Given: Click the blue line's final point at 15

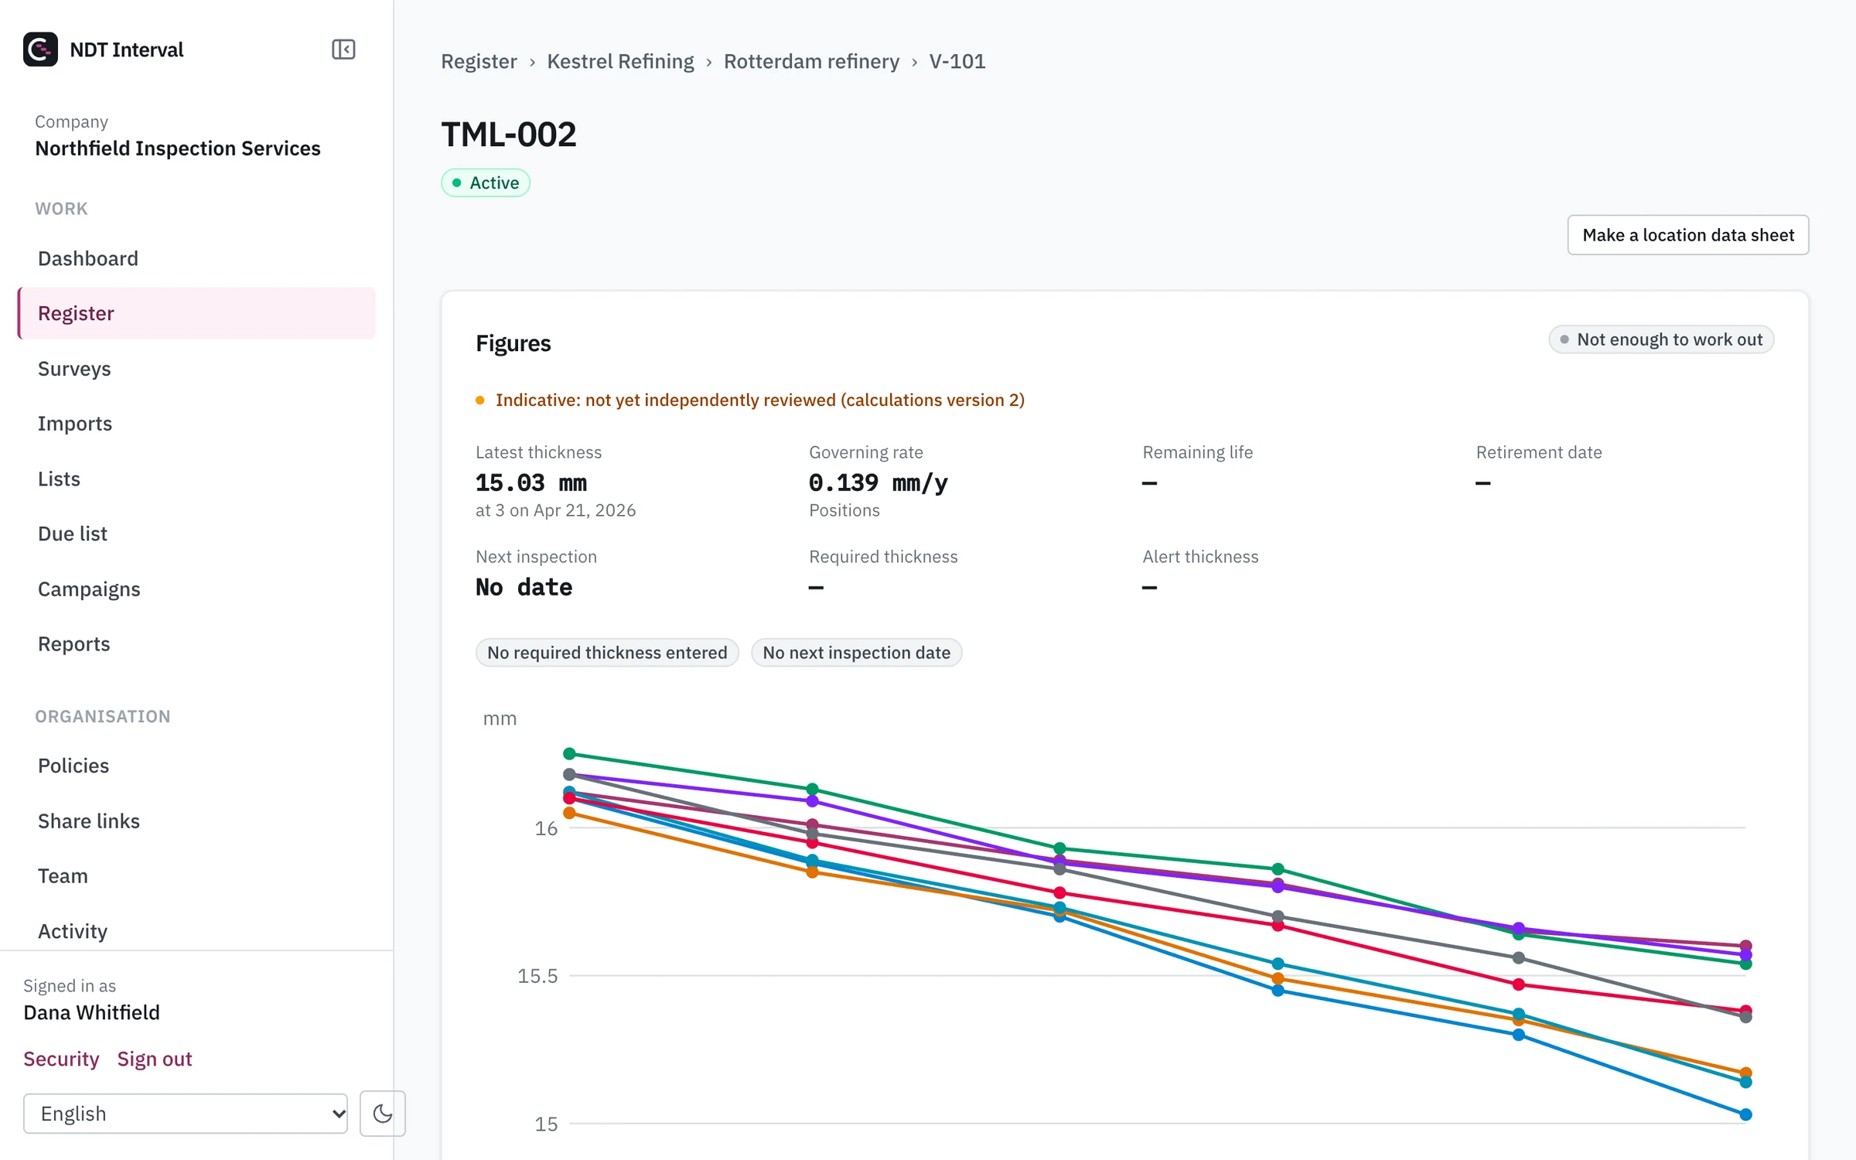Looking at the screenshot, I should (1745, 1114).
